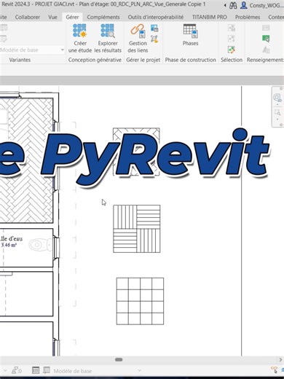This screenshot has height=379, width=284.
Task: Click the Load Selection icon in Sélection panel
Action: (232, 39)
